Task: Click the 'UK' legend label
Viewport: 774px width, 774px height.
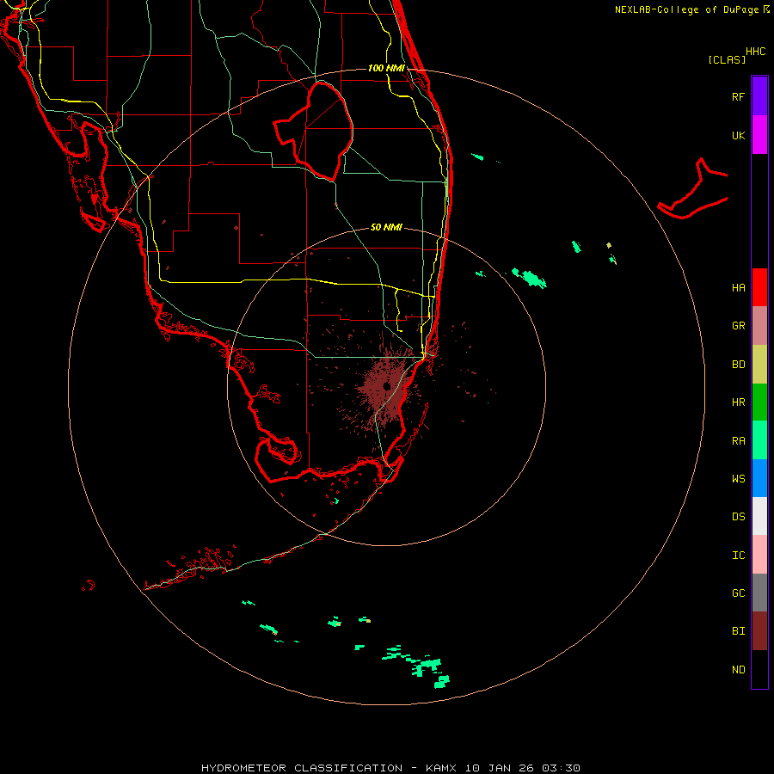Action: pyautogui.click(x=738, y=135)
